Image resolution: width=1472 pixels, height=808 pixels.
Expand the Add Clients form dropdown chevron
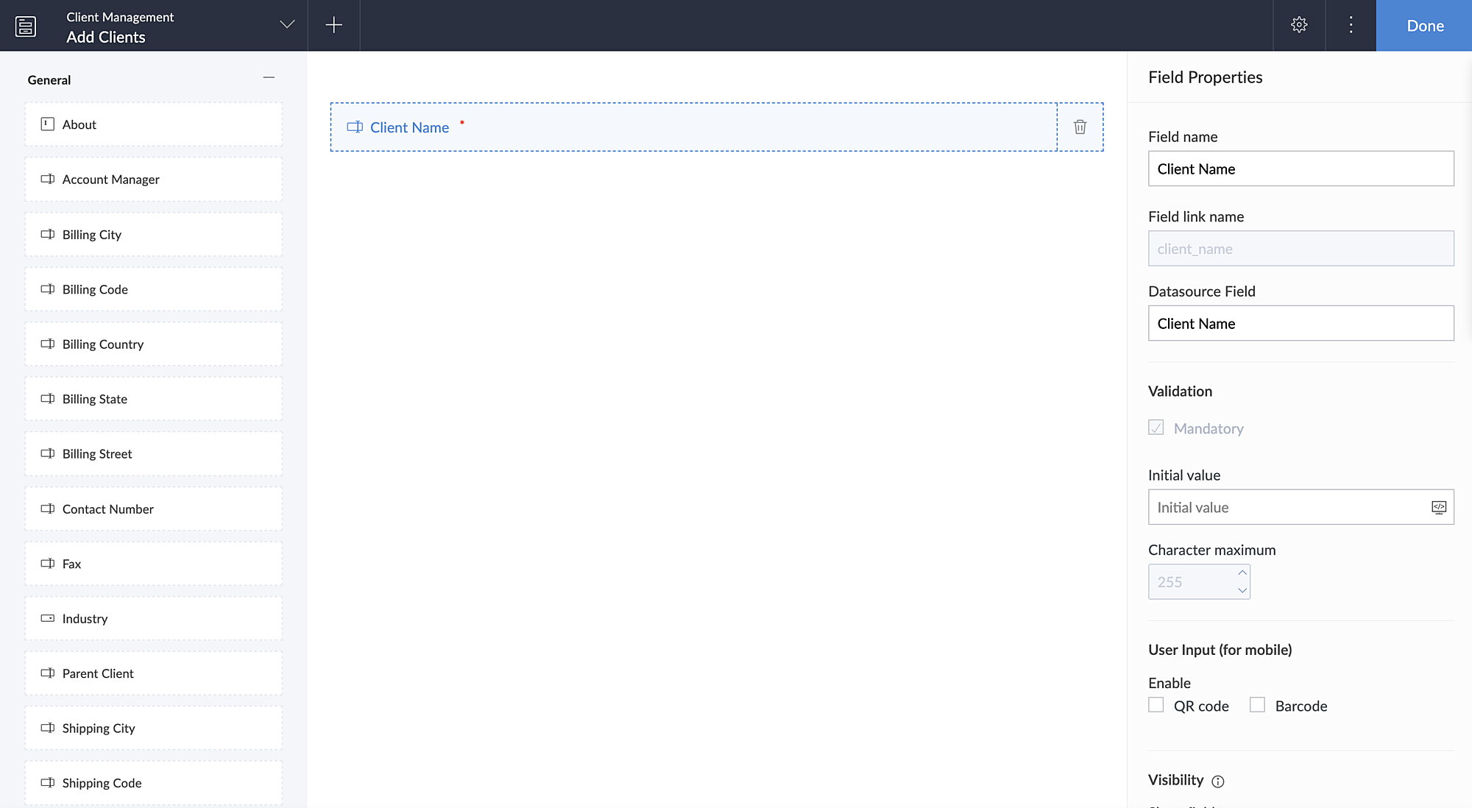(287, 25)
